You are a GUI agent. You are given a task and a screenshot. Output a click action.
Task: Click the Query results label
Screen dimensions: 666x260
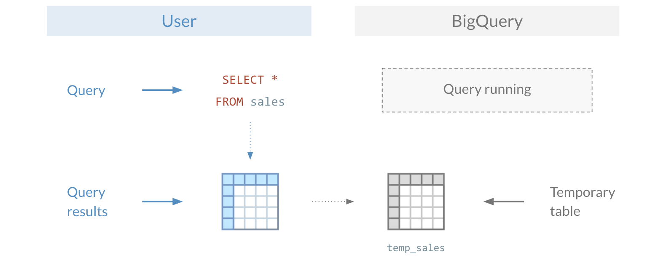click(87, 202)
